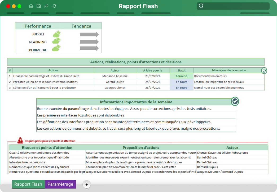Select the PERIMETRE label
Screen dimensions: 277x192
coord(38,50)
